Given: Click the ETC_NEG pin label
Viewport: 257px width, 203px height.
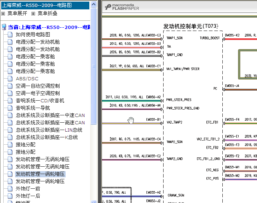Looking at the screenshot, I should [213, 170].
